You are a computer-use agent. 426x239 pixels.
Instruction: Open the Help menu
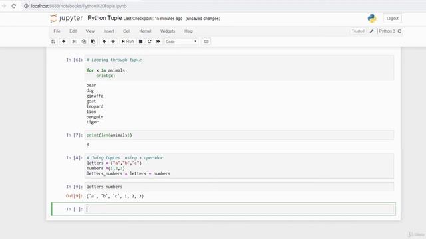(x=188, y=31)
